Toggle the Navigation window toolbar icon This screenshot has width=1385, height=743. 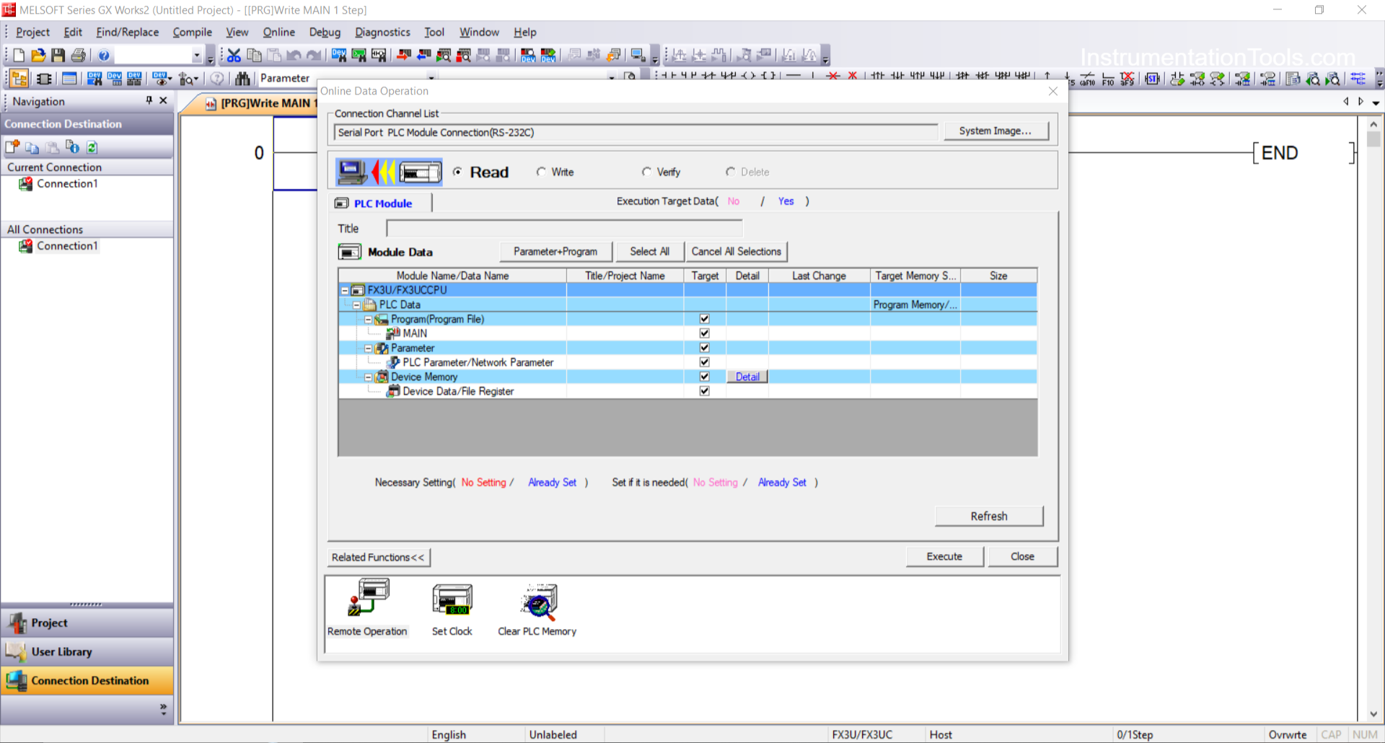(19, 79)
